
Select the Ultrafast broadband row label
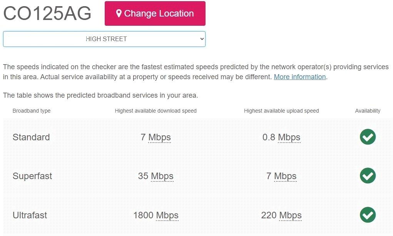(x=30, y=215)
